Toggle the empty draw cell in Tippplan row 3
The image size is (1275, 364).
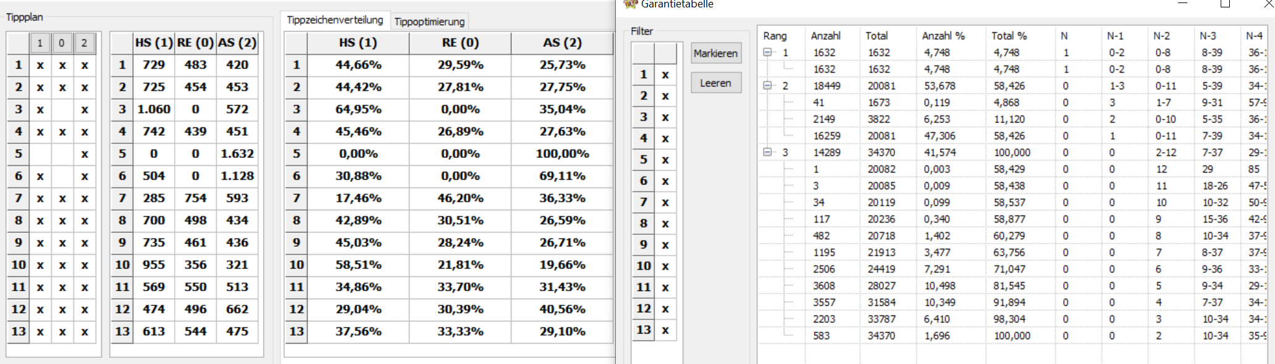(62, 109)
